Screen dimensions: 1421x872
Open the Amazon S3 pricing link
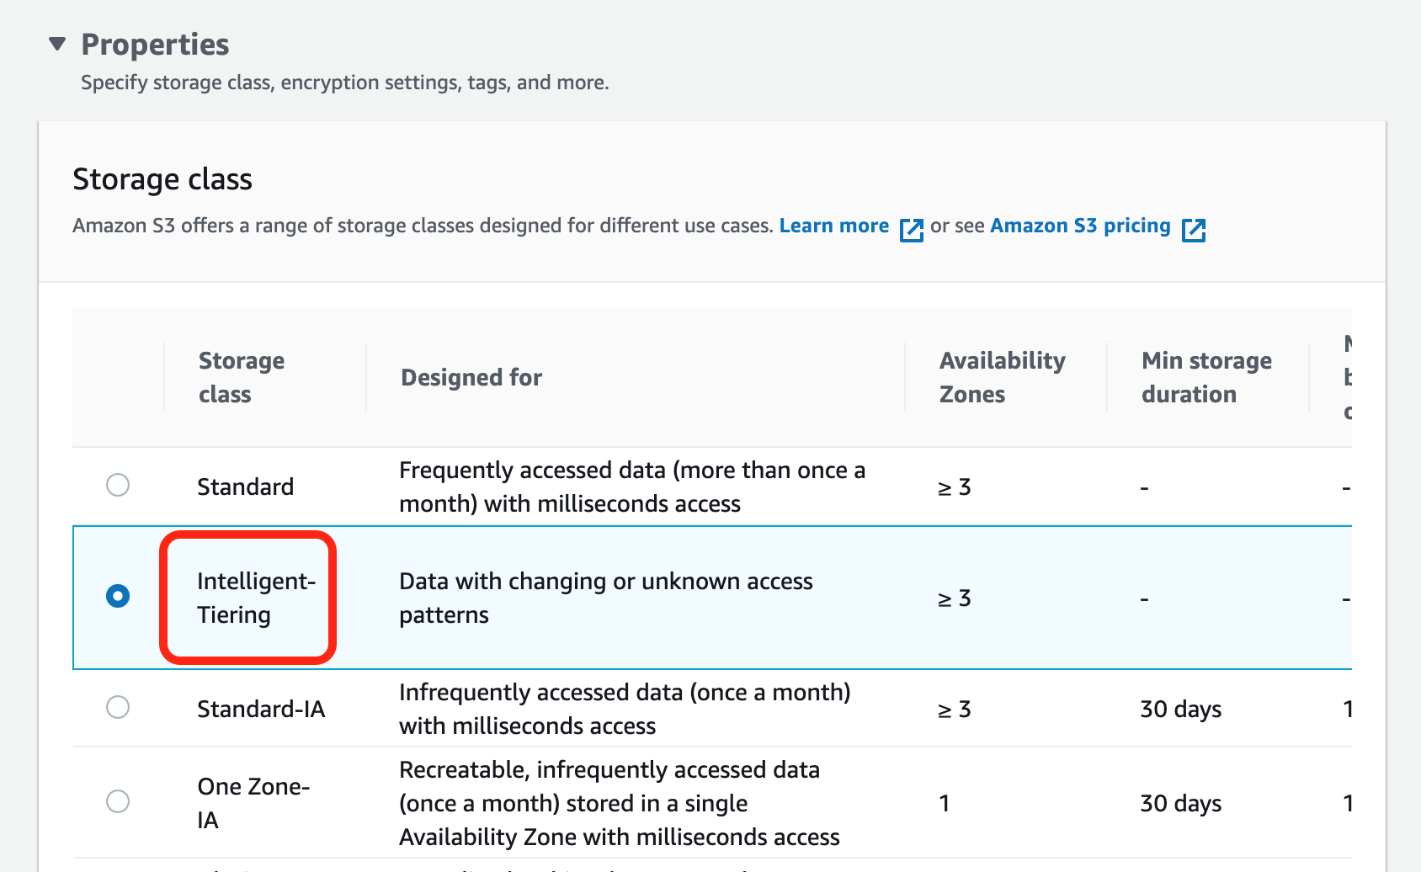click(x=1080, y=226)
